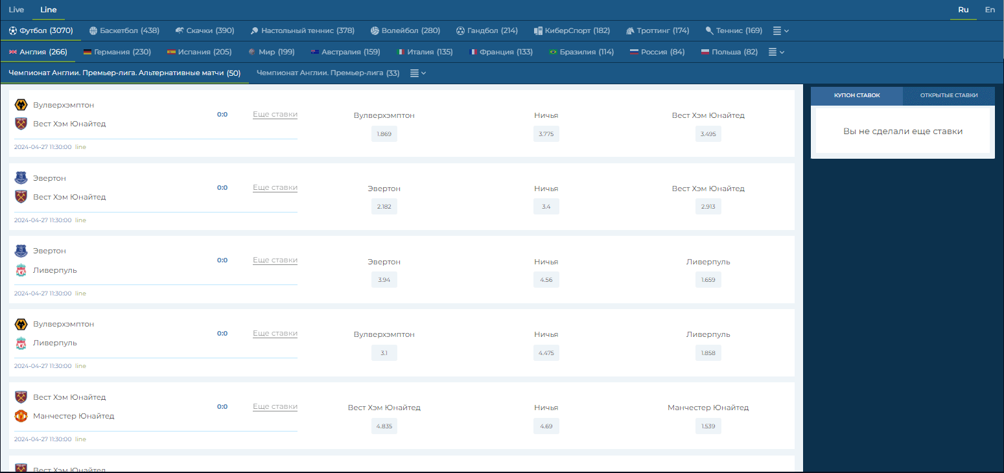Click the Manchester United club logo
Image resolution: width=1004 pixels, height=473 pixels.
tap(21, 416)
